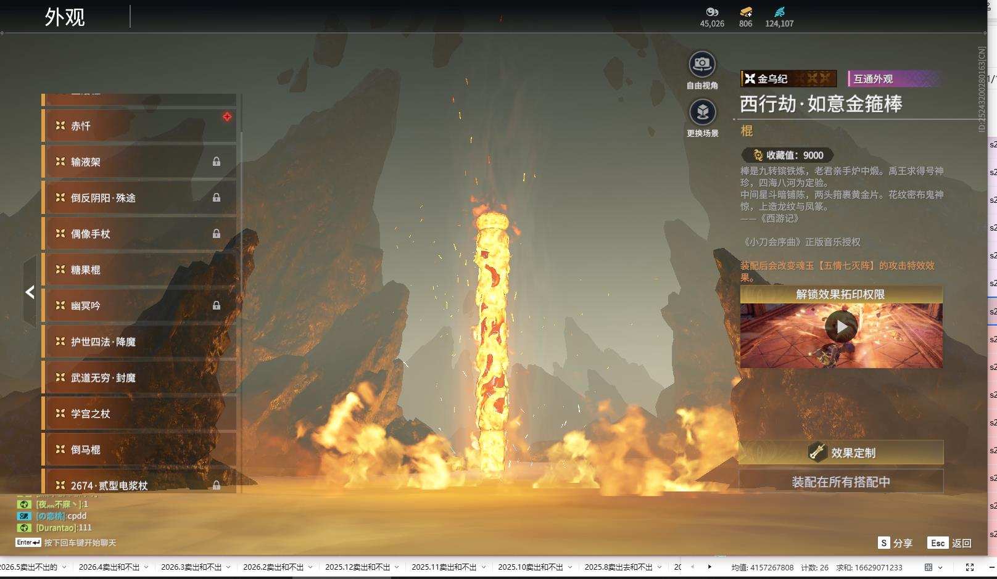Open dropdown arrow on 2026.4卖出和不出 tab
997x579 pixels.
coord(146,567)
